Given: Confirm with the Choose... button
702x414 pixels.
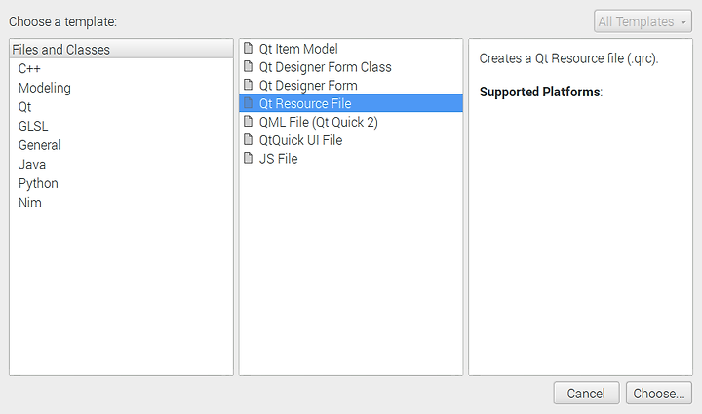Looking at the screenshot, I should pyautogui.click(x=658, y=393).
